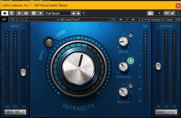Image resolution: width=181 pixels, height=118 pixels.
Task: Click the GREG WELLS logo plate
Action: click(15, 112)
